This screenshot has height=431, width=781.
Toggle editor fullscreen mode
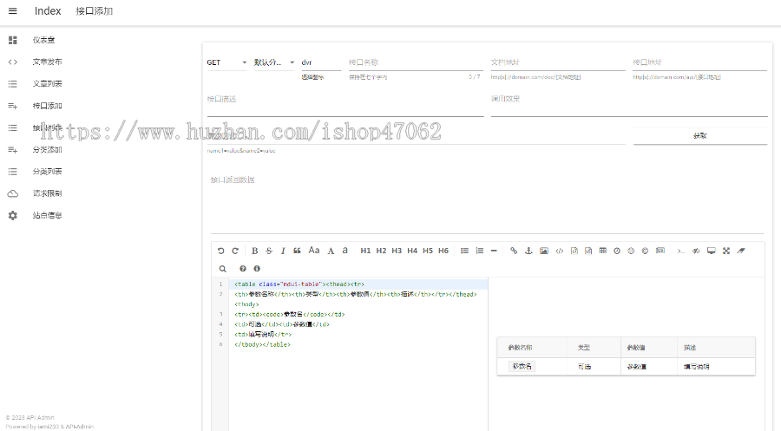point(726,251)
